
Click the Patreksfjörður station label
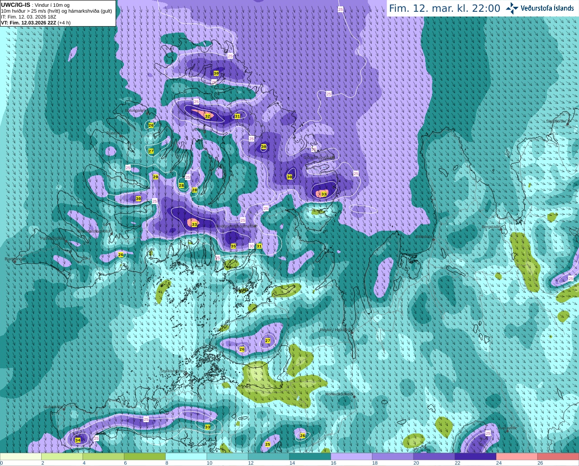[x=53, y=238]
